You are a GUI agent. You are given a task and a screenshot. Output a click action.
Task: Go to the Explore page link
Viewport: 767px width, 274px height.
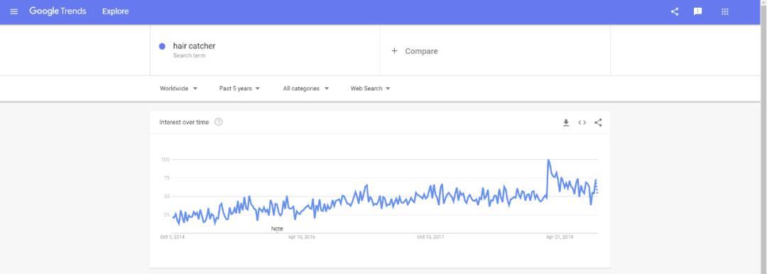[116, 11]
